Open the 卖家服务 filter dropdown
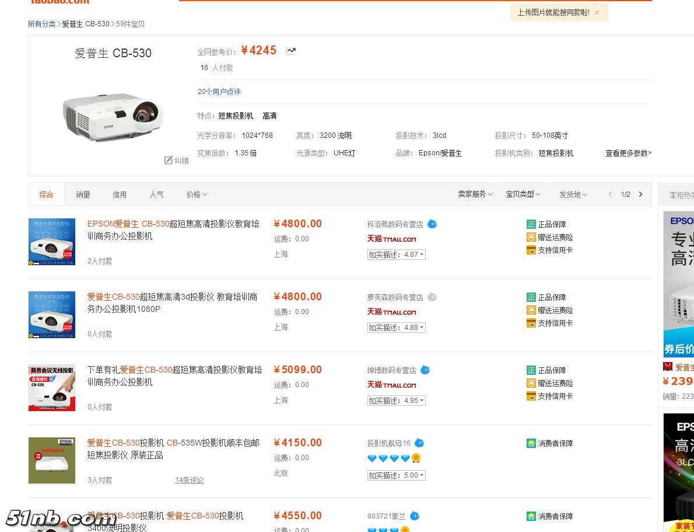694x532 pixels. [475, 194]
